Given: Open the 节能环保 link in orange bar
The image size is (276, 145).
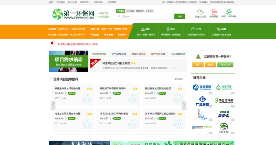Looking at the screenshot, I should tap(122, 35).
